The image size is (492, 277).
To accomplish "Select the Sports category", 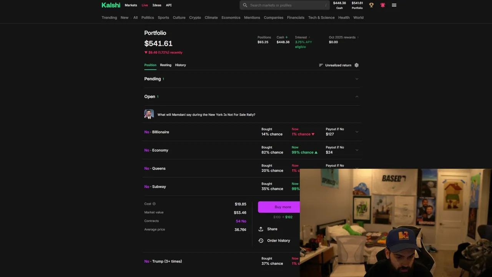I will tap(163, 17).
